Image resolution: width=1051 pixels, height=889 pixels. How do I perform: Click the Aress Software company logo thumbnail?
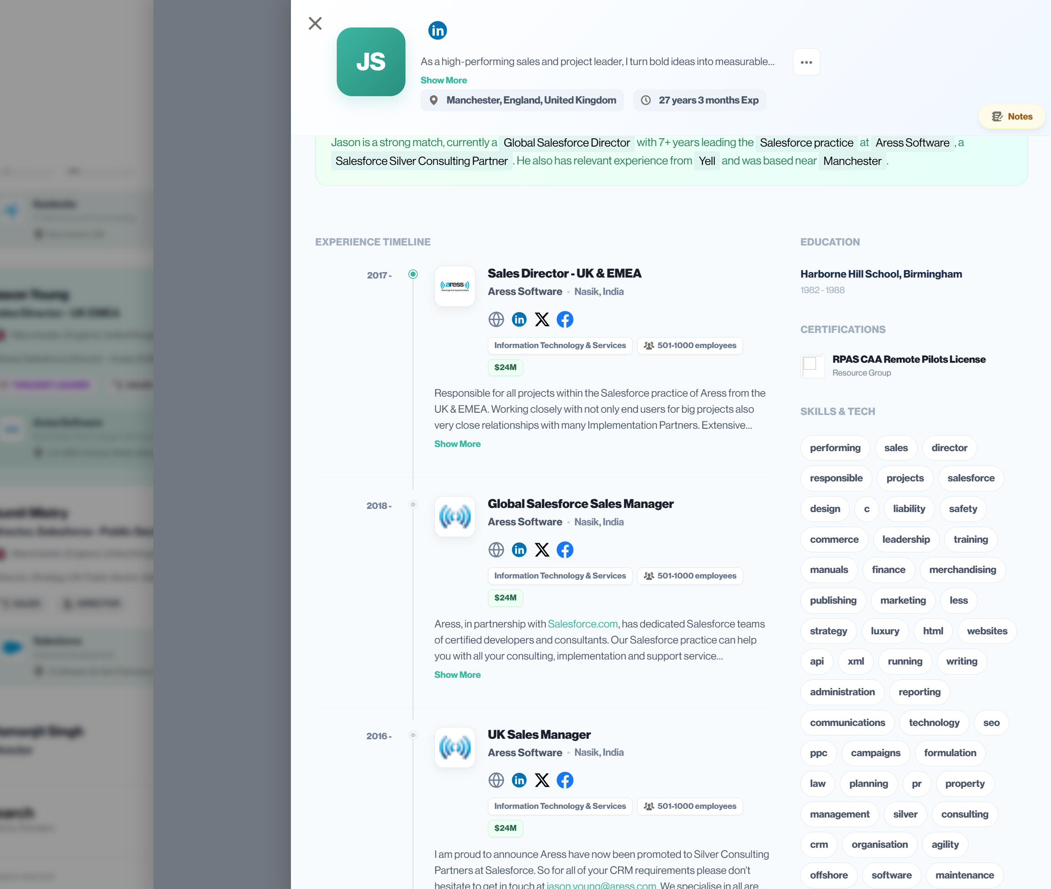(x=454, y=286)
